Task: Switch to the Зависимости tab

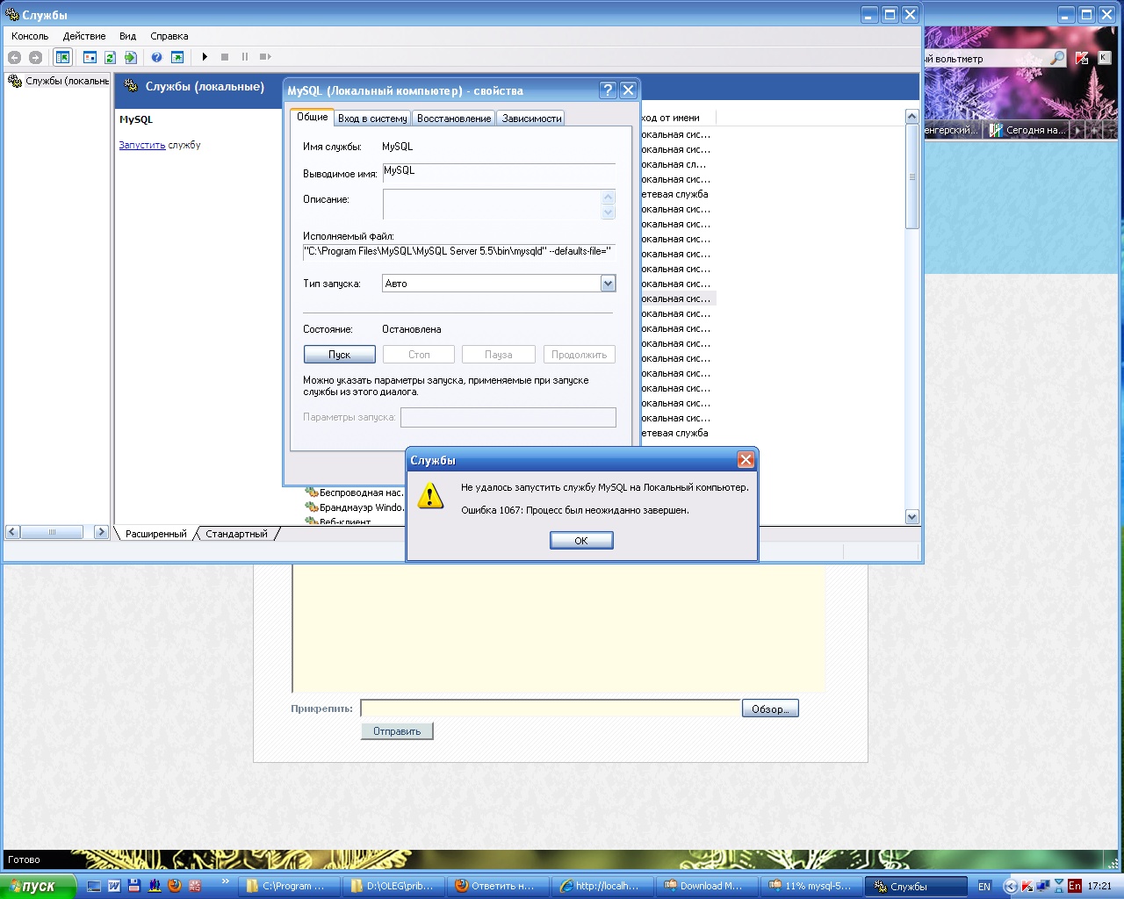Action: click(x=531, y=119)
